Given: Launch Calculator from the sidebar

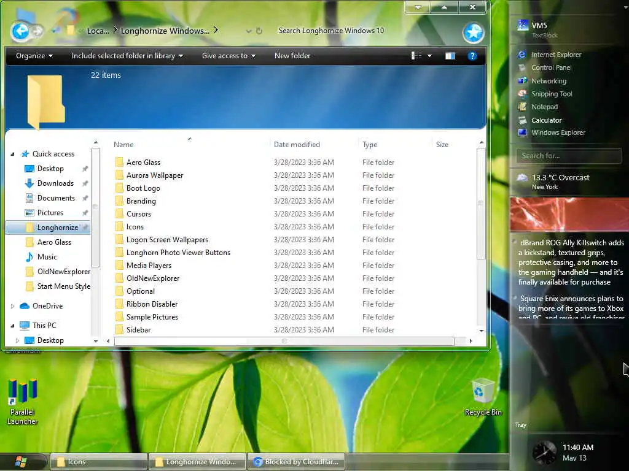Looking at the screenshot, I should coord(540,120).
